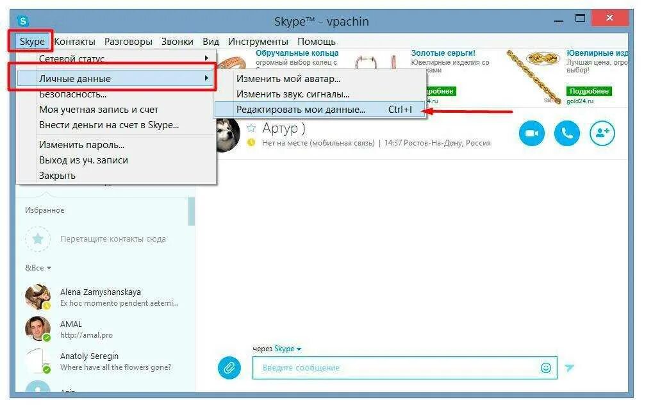Open the Инструменты menu
The width and height of the screenshot is (653, 407).
coord(258,42)
